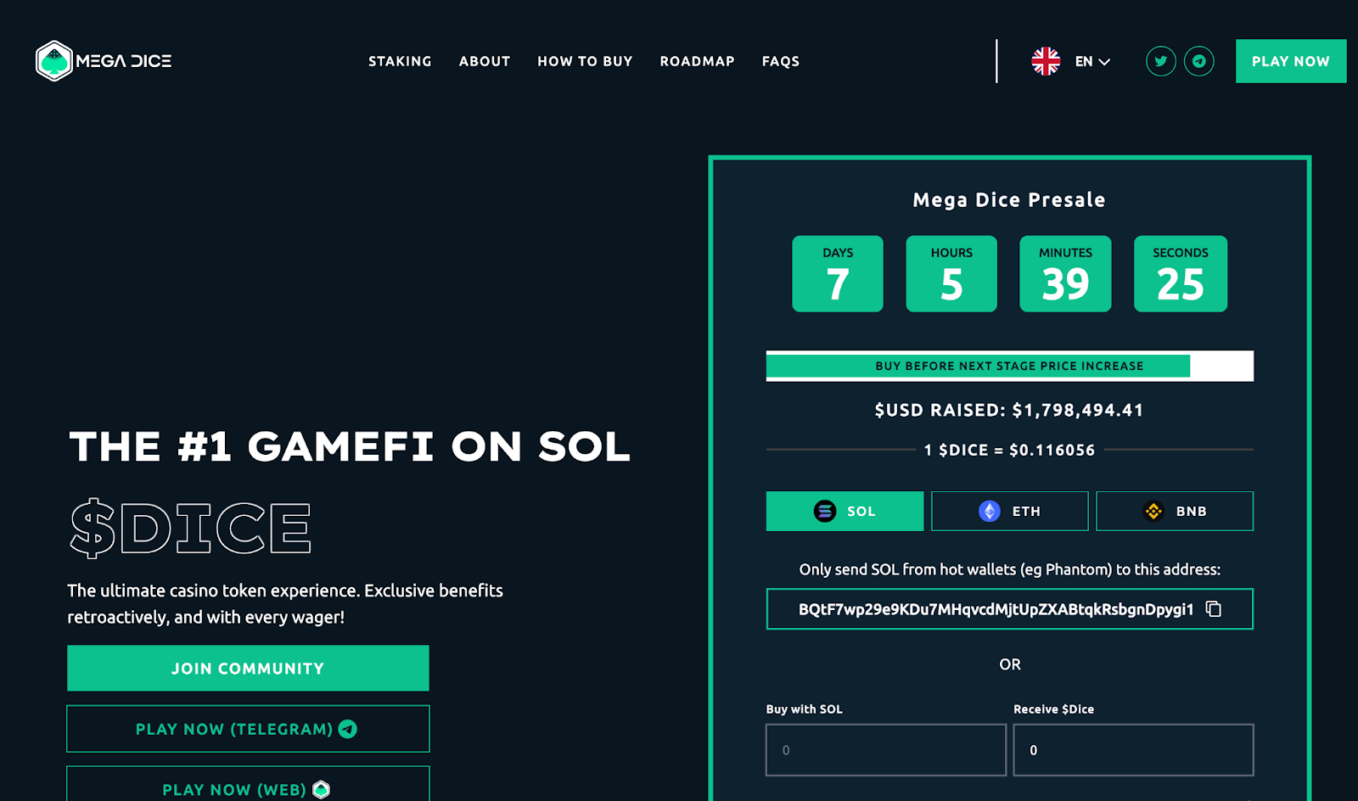Click the Play Now (Telegram) button

[248, 729]
